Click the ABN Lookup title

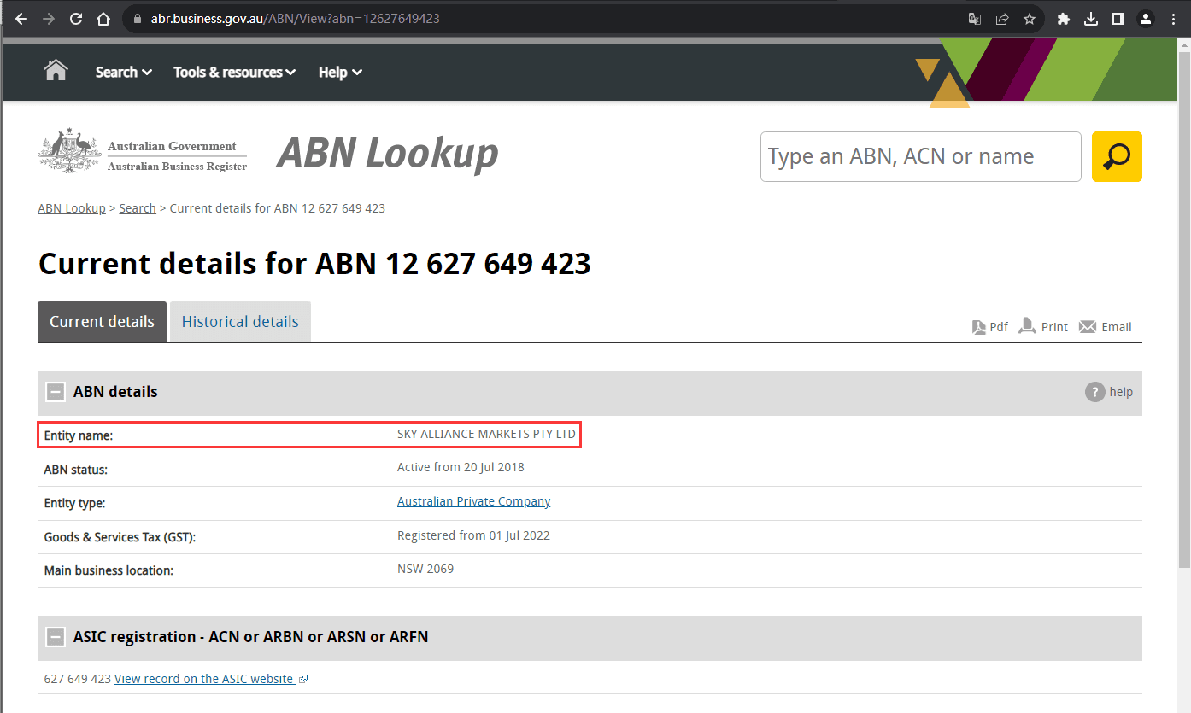[x=388, y=153]
